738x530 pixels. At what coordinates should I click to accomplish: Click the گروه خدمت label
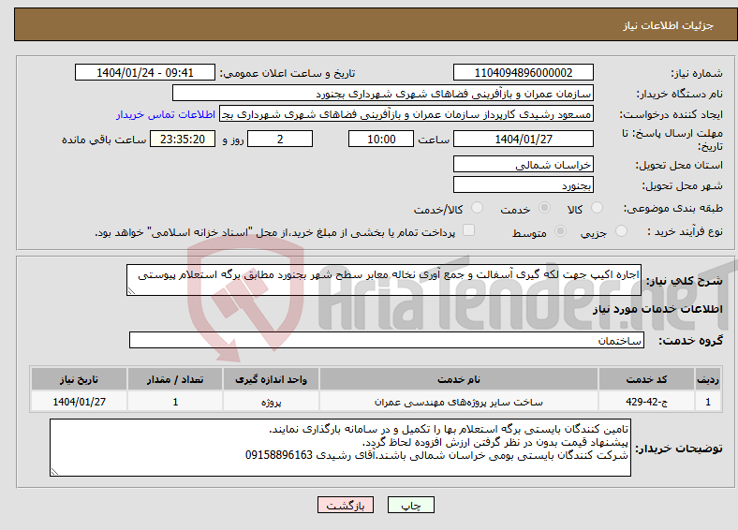[x=690, y=340]
